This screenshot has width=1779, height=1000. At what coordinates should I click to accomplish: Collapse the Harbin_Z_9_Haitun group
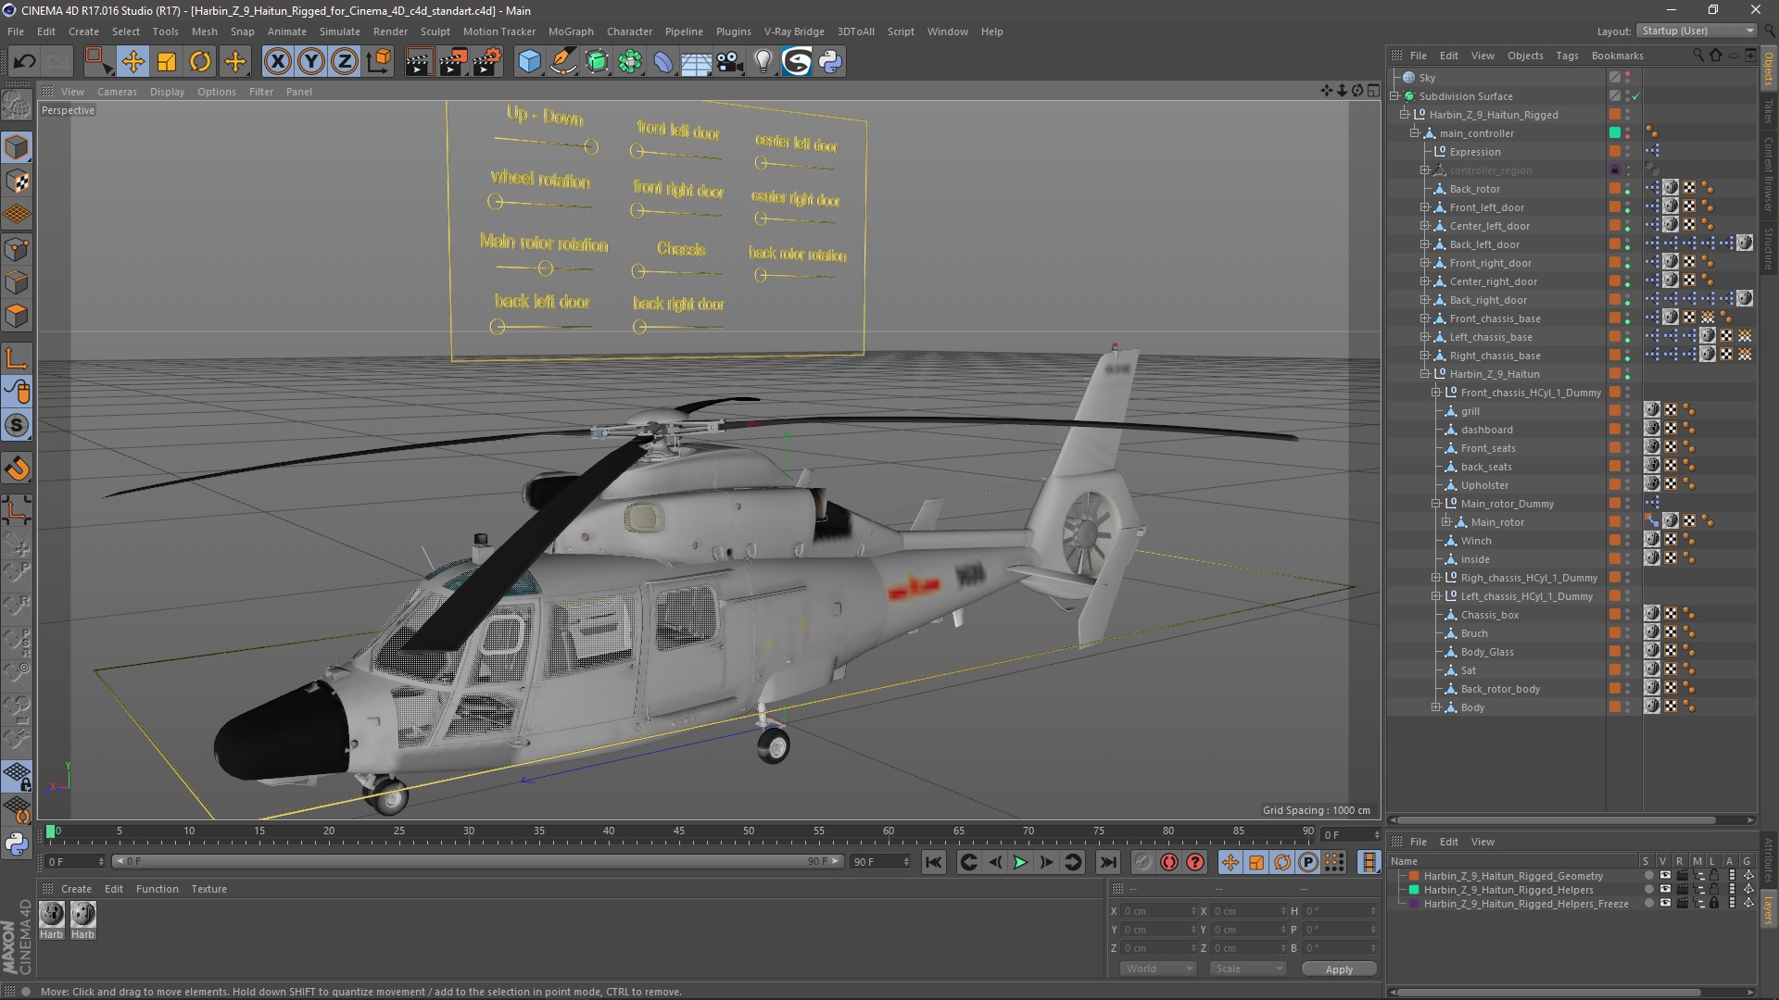pyautogui.click(x=1425, y=374)
